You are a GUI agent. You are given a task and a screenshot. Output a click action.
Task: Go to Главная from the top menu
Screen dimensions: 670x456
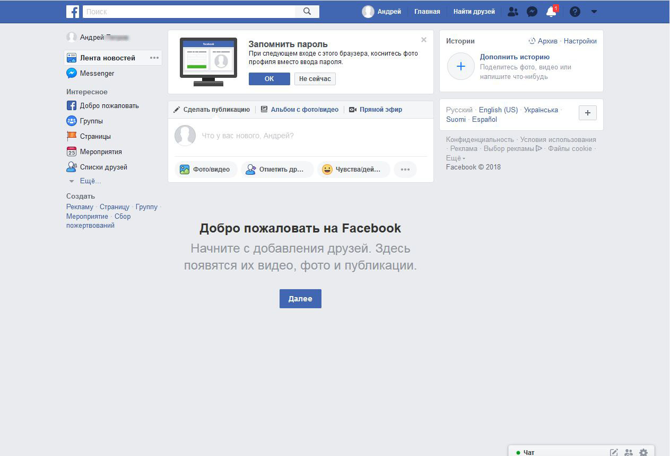tap(427, 11)
